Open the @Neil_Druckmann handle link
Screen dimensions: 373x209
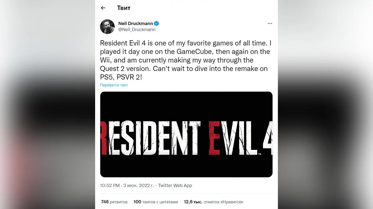[x=137, y=30]
